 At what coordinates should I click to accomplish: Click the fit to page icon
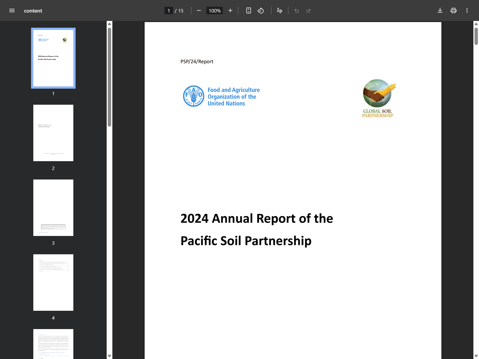point(248,10)
